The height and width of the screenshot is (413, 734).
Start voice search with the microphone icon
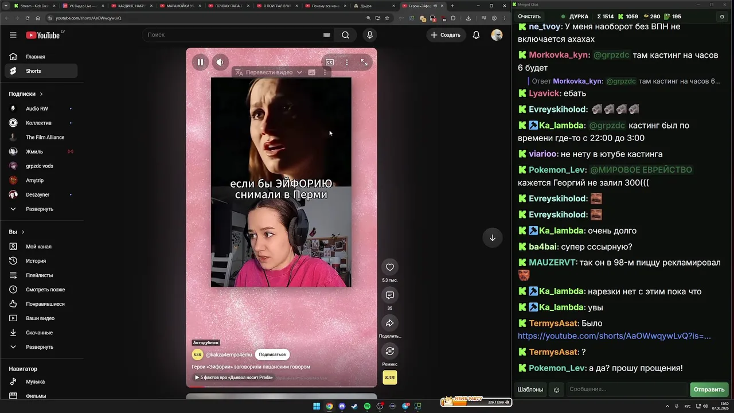pos(370,35)
